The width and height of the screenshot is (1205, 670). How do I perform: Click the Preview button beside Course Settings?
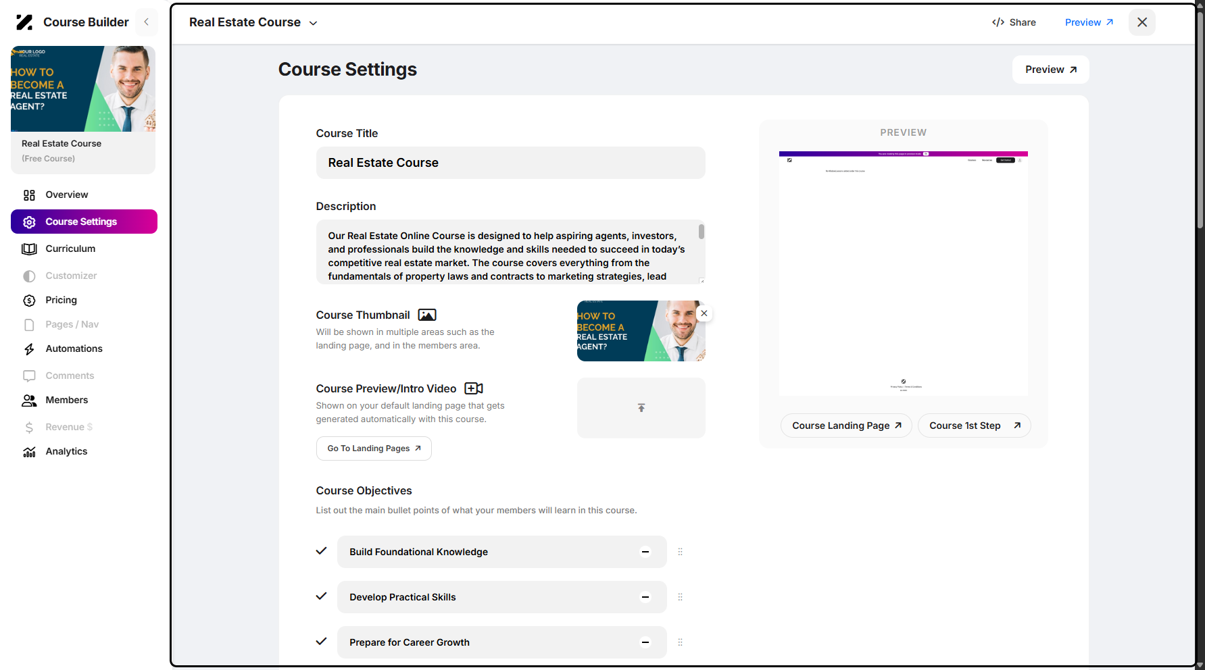1051,70
